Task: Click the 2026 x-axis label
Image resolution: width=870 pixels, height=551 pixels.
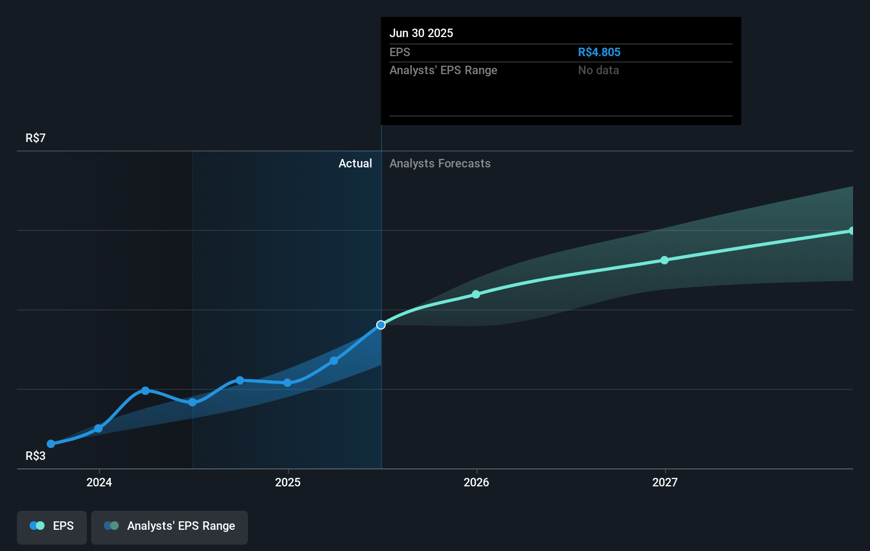Action: pos(476,483)
